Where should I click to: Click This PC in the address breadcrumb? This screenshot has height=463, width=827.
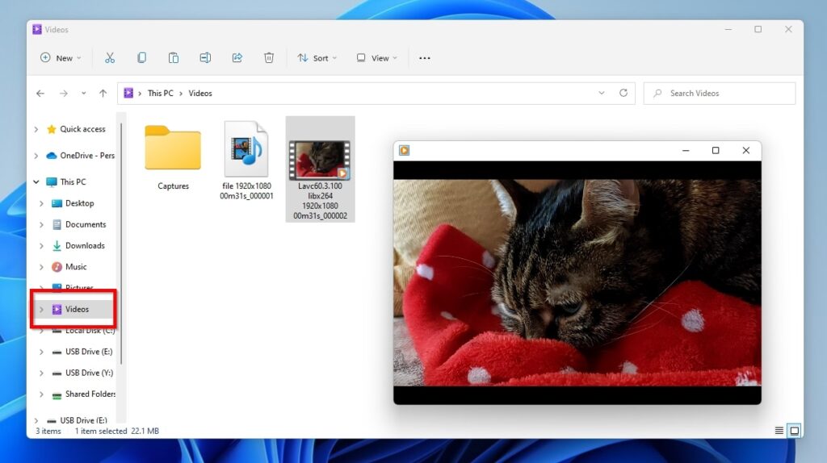160,94
